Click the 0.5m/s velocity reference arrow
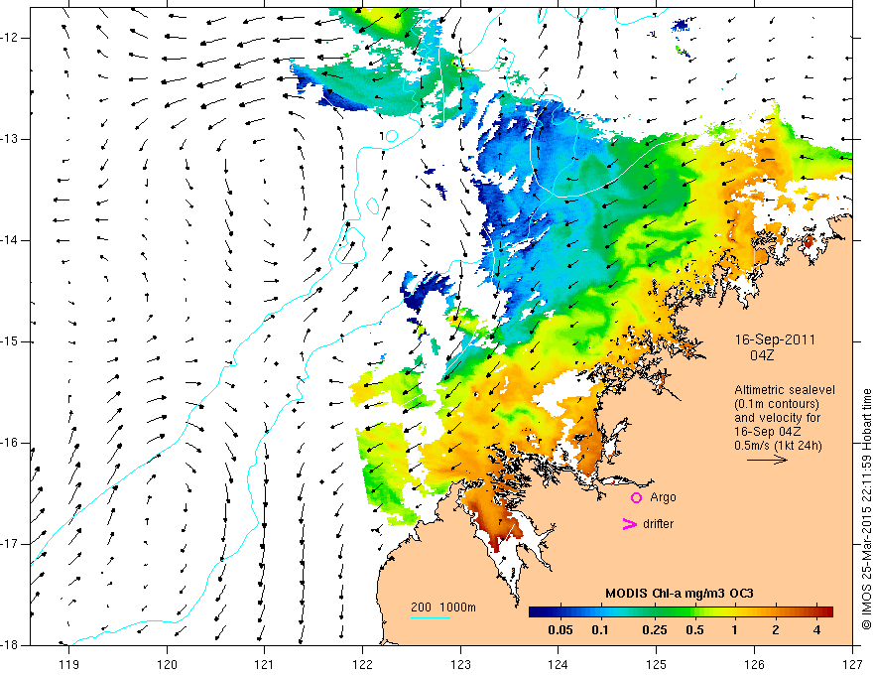Viewport: 873px width, 675px height. pyautogui.click(x=767, y=460)
